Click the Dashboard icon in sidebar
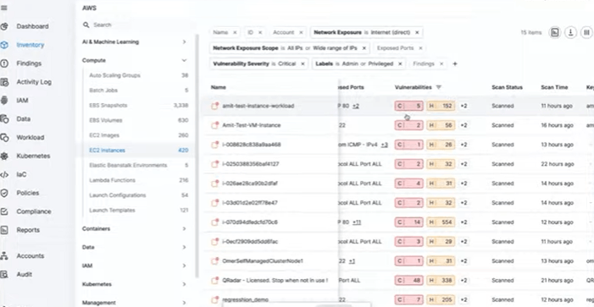The image size is (594, 307). pyautogui.click(x=4, y=26)
